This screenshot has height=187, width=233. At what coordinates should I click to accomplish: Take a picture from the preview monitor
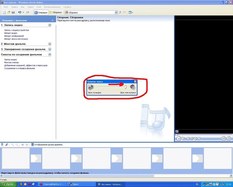pos(229,139)
